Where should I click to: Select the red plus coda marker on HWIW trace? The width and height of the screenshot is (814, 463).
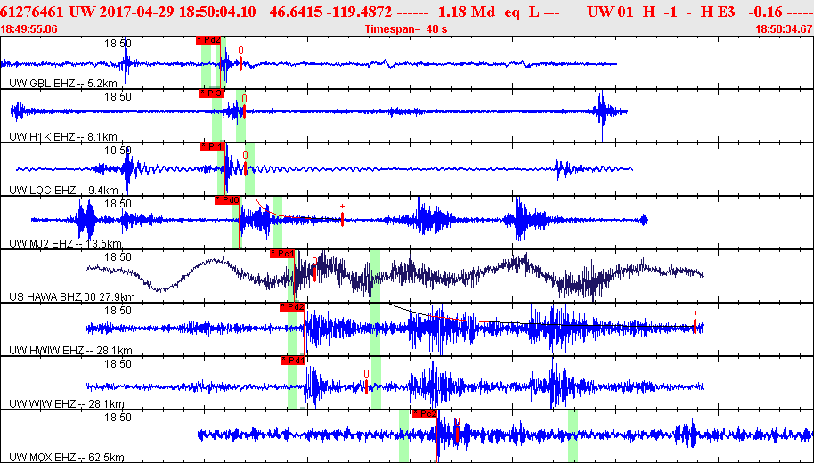tap(695, 321)
